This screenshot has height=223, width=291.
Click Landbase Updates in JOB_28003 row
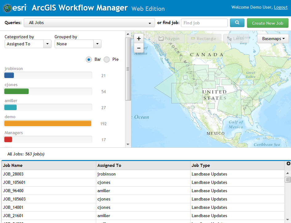pos(209,174)
